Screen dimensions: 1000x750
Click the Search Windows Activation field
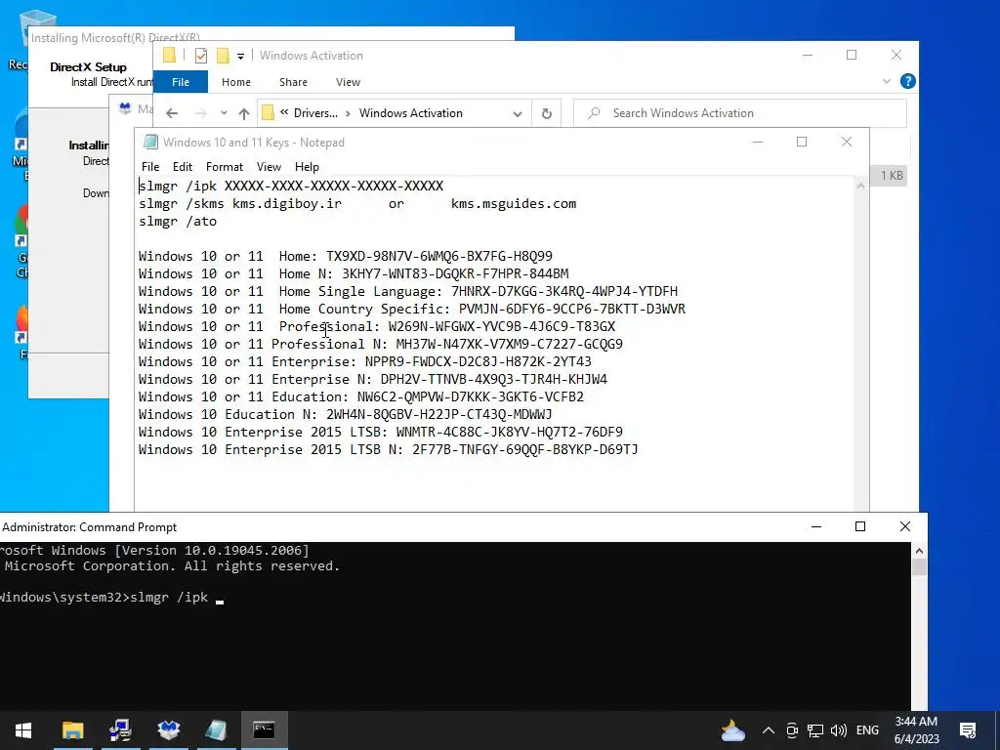740,113
